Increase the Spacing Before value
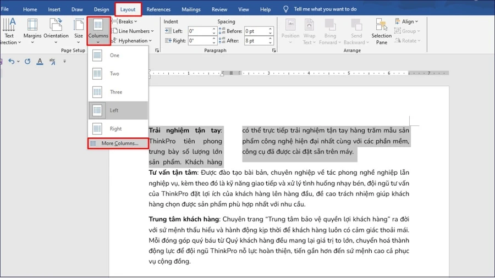The width and height of the screenshot is (495, 278). 270,29
